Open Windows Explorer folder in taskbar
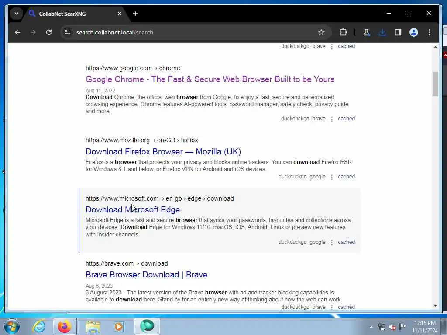Image resolution: width=447 pixels, height=335 pixels. click(x=93, y=326)
